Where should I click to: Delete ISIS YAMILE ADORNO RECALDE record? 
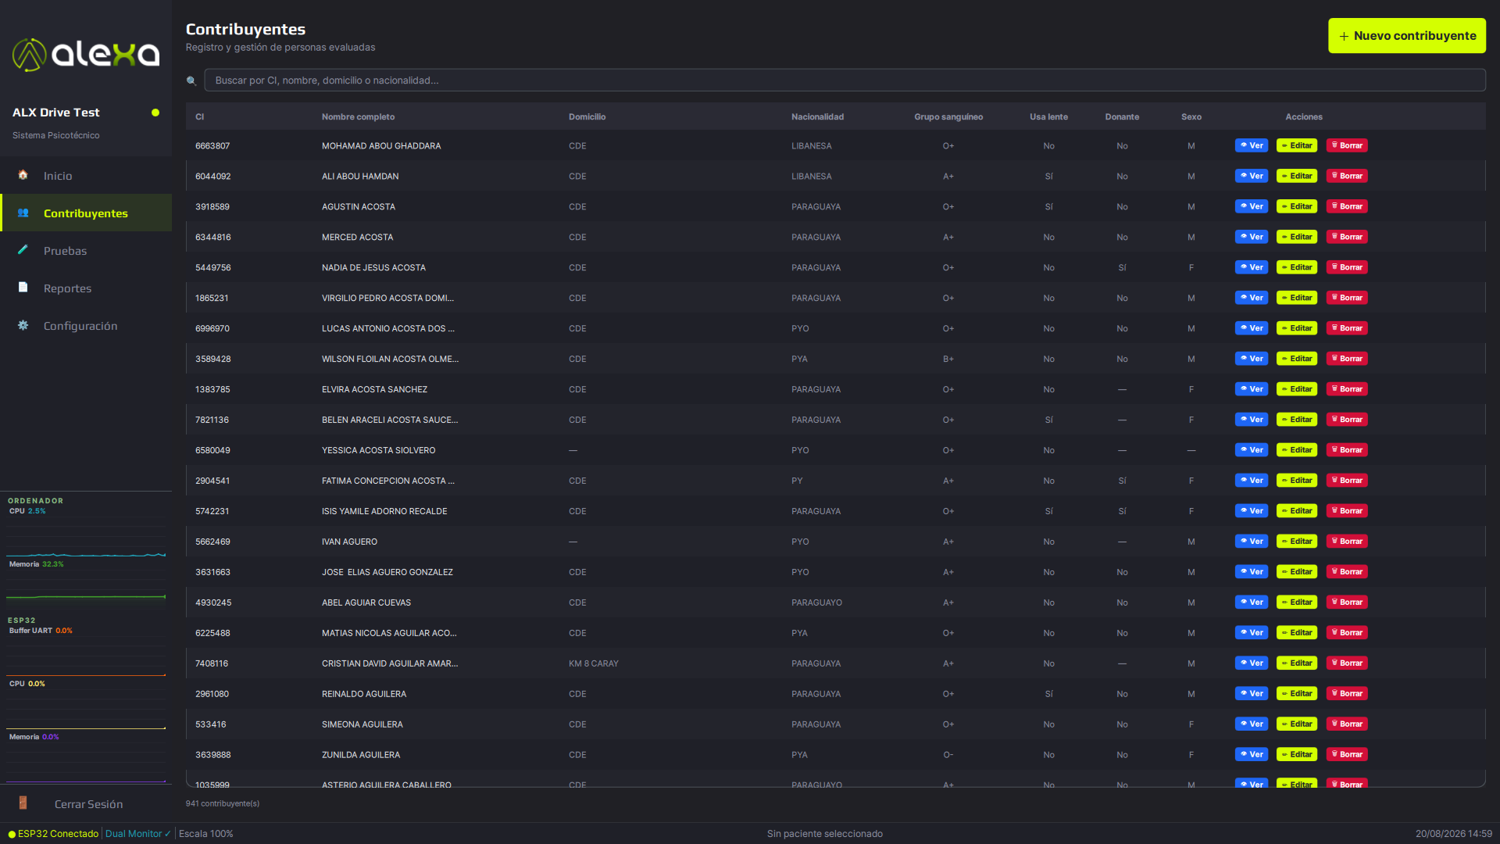[1347, 511]
